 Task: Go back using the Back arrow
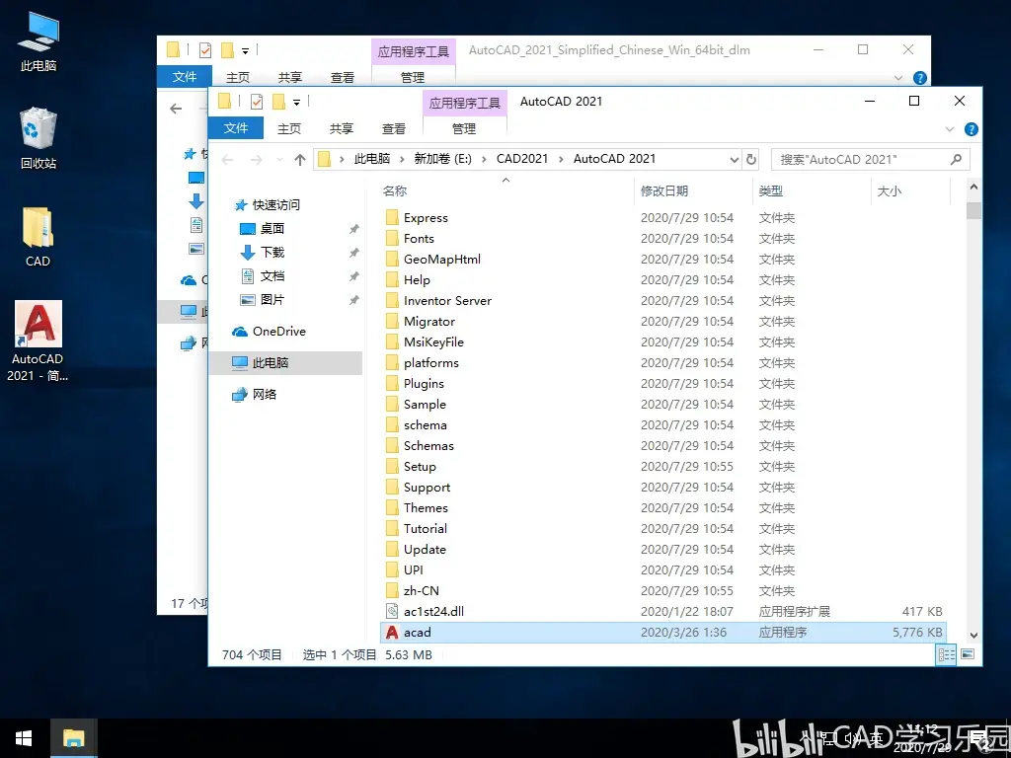tap(227, 159)
